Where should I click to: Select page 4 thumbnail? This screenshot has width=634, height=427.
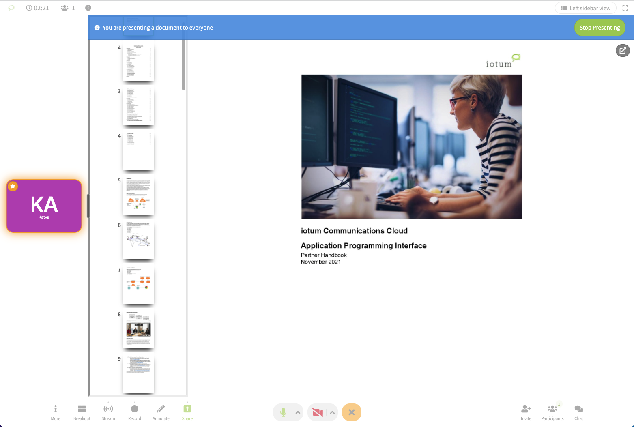click(x=138, y=151)
